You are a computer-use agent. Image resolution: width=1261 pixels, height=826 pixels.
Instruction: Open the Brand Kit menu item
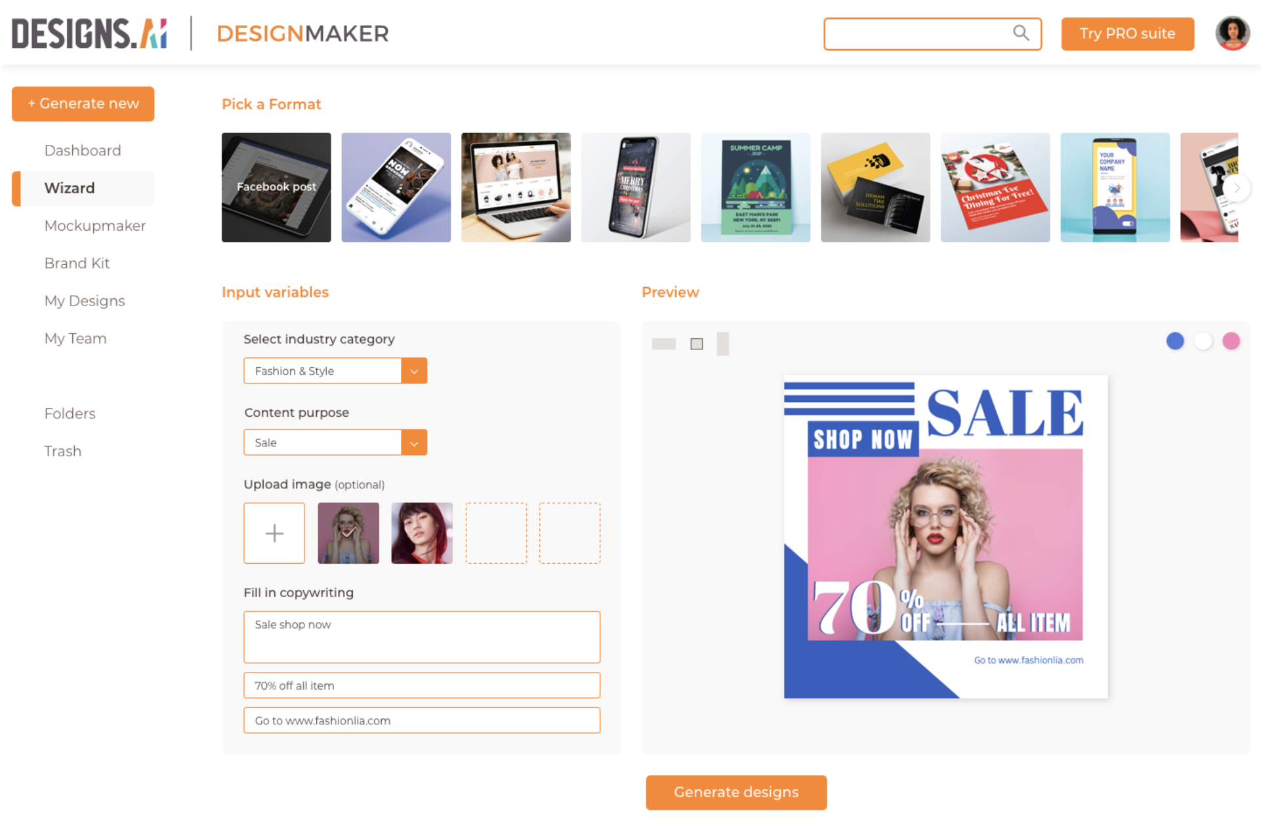(77, 264)
